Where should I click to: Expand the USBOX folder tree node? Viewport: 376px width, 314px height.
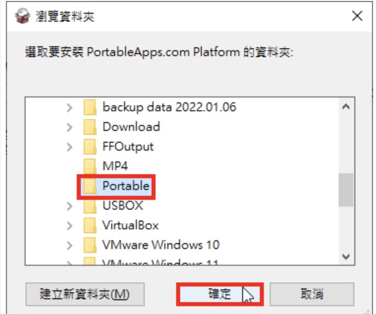tap(69, 206)
